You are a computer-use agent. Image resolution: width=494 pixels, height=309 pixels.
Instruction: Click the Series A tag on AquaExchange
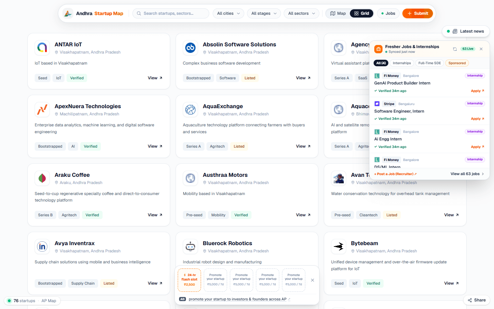click(x=193, y=146)
